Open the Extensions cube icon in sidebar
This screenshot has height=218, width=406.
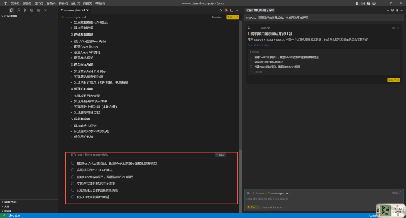point(32,10)
